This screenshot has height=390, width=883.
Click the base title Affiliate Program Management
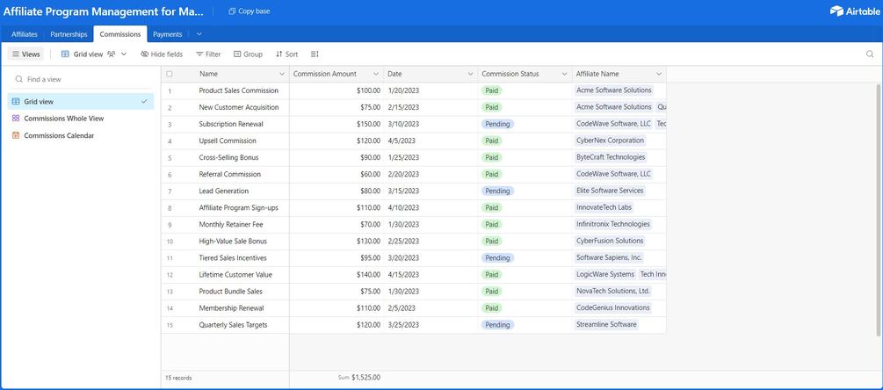pos(104,11)
